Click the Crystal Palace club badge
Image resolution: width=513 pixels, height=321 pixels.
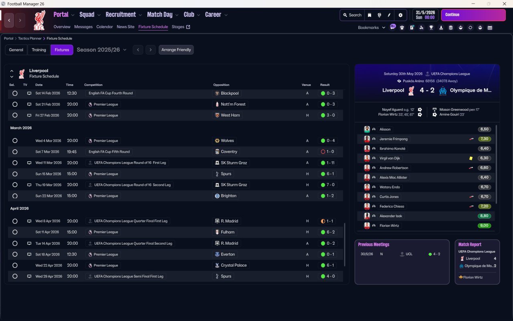pyautogui.click(x=217, y=265)
